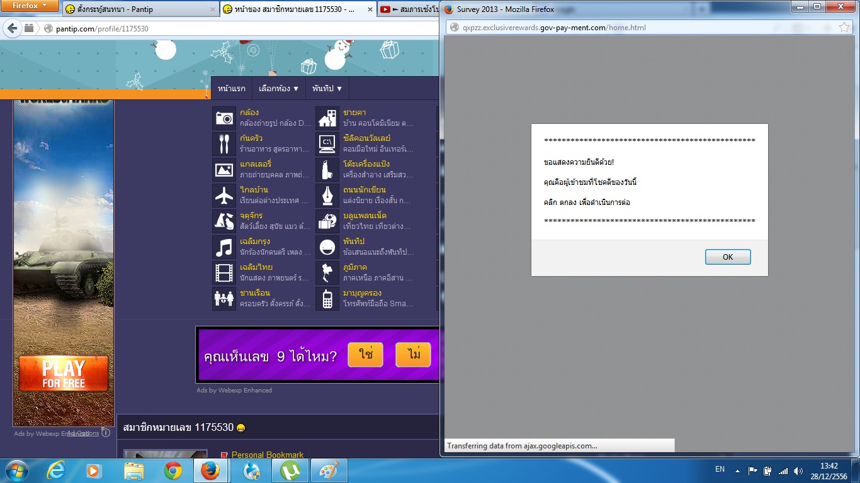
Task: Open the เฉลิมกรุง music note icon
Action: click(224, 247)
